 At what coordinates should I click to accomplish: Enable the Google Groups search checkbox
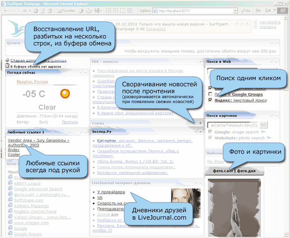point(210,94)
